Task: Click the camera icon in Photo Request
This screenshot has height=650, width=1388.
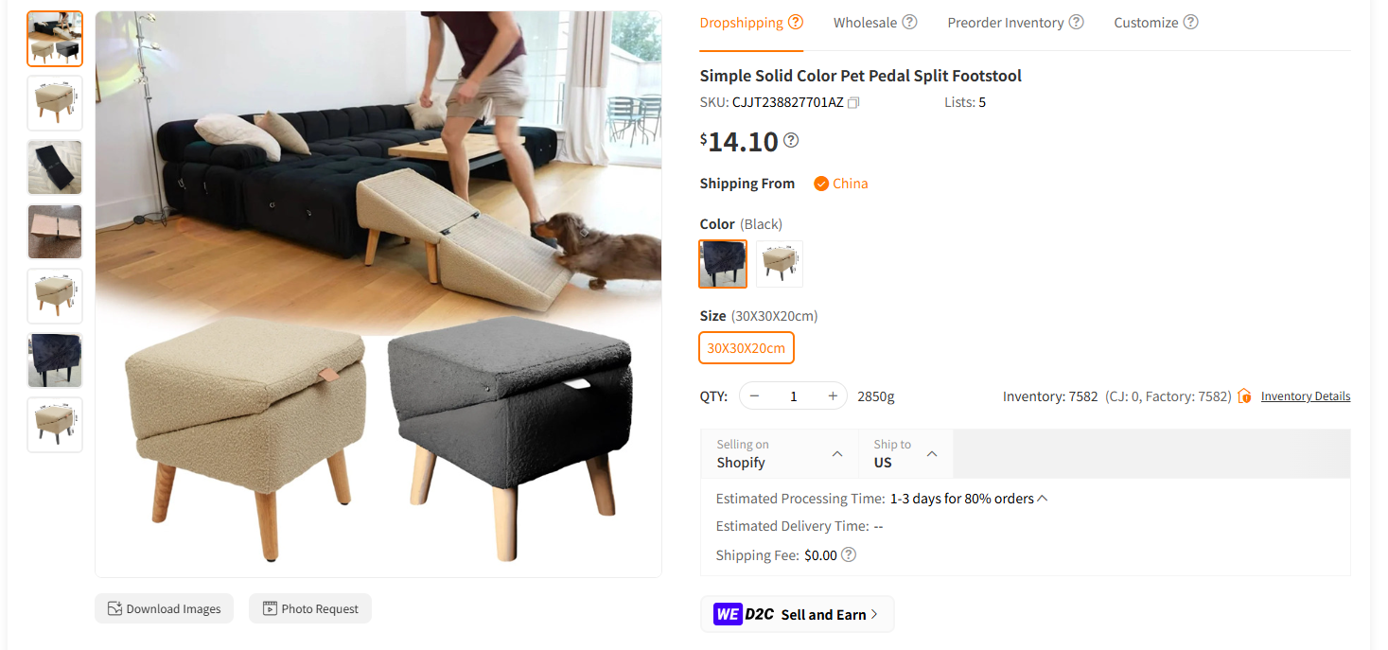Action: [268, 608]
